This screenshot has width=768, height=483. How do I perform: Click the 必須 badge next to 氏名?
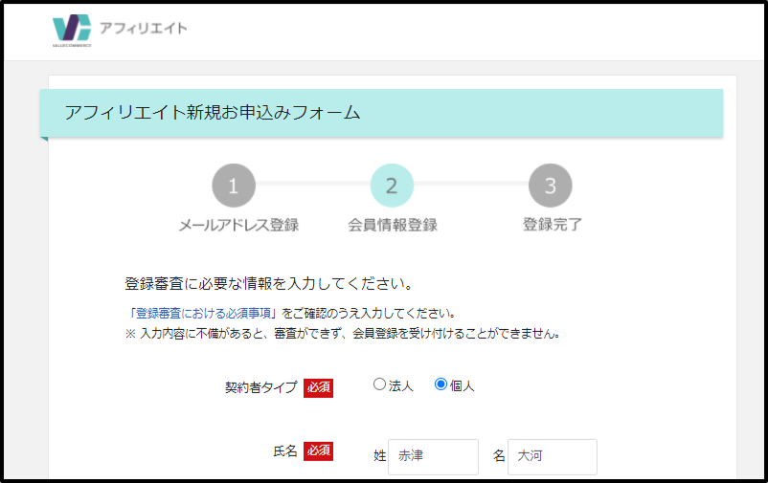tap(318, 450)
